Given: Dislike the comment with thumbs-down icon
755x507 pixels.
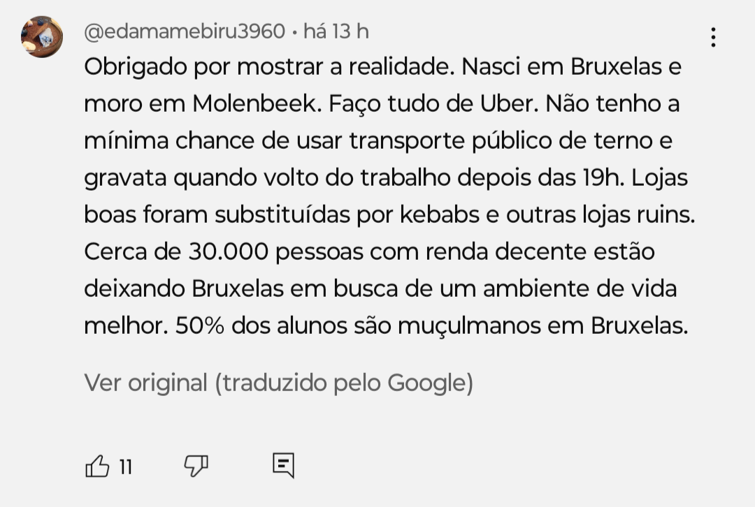Looking at the screenshot, I should (x=196, y=465).
